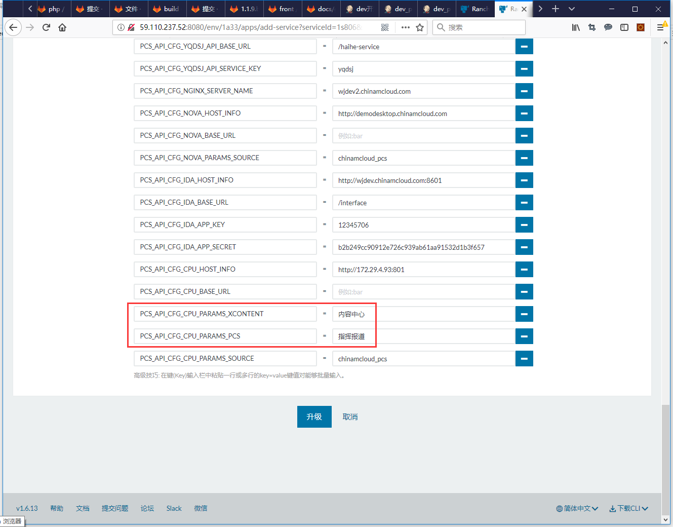This screenshot has height=527, width=673.
Task: Remove the PCS_API_CFG_NOVA_PARAMS_SOURCE variable row
Action: [x=524, y=158]
